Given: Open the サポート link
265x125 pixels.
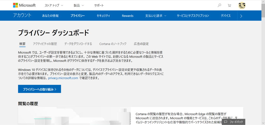Looking at the screenshot, I should coord(99,5).
